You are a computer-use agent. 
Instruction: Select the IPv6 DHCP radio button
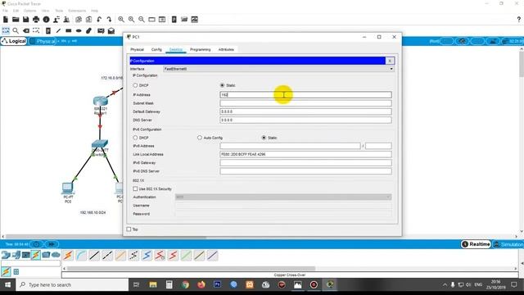click(135, 138)
